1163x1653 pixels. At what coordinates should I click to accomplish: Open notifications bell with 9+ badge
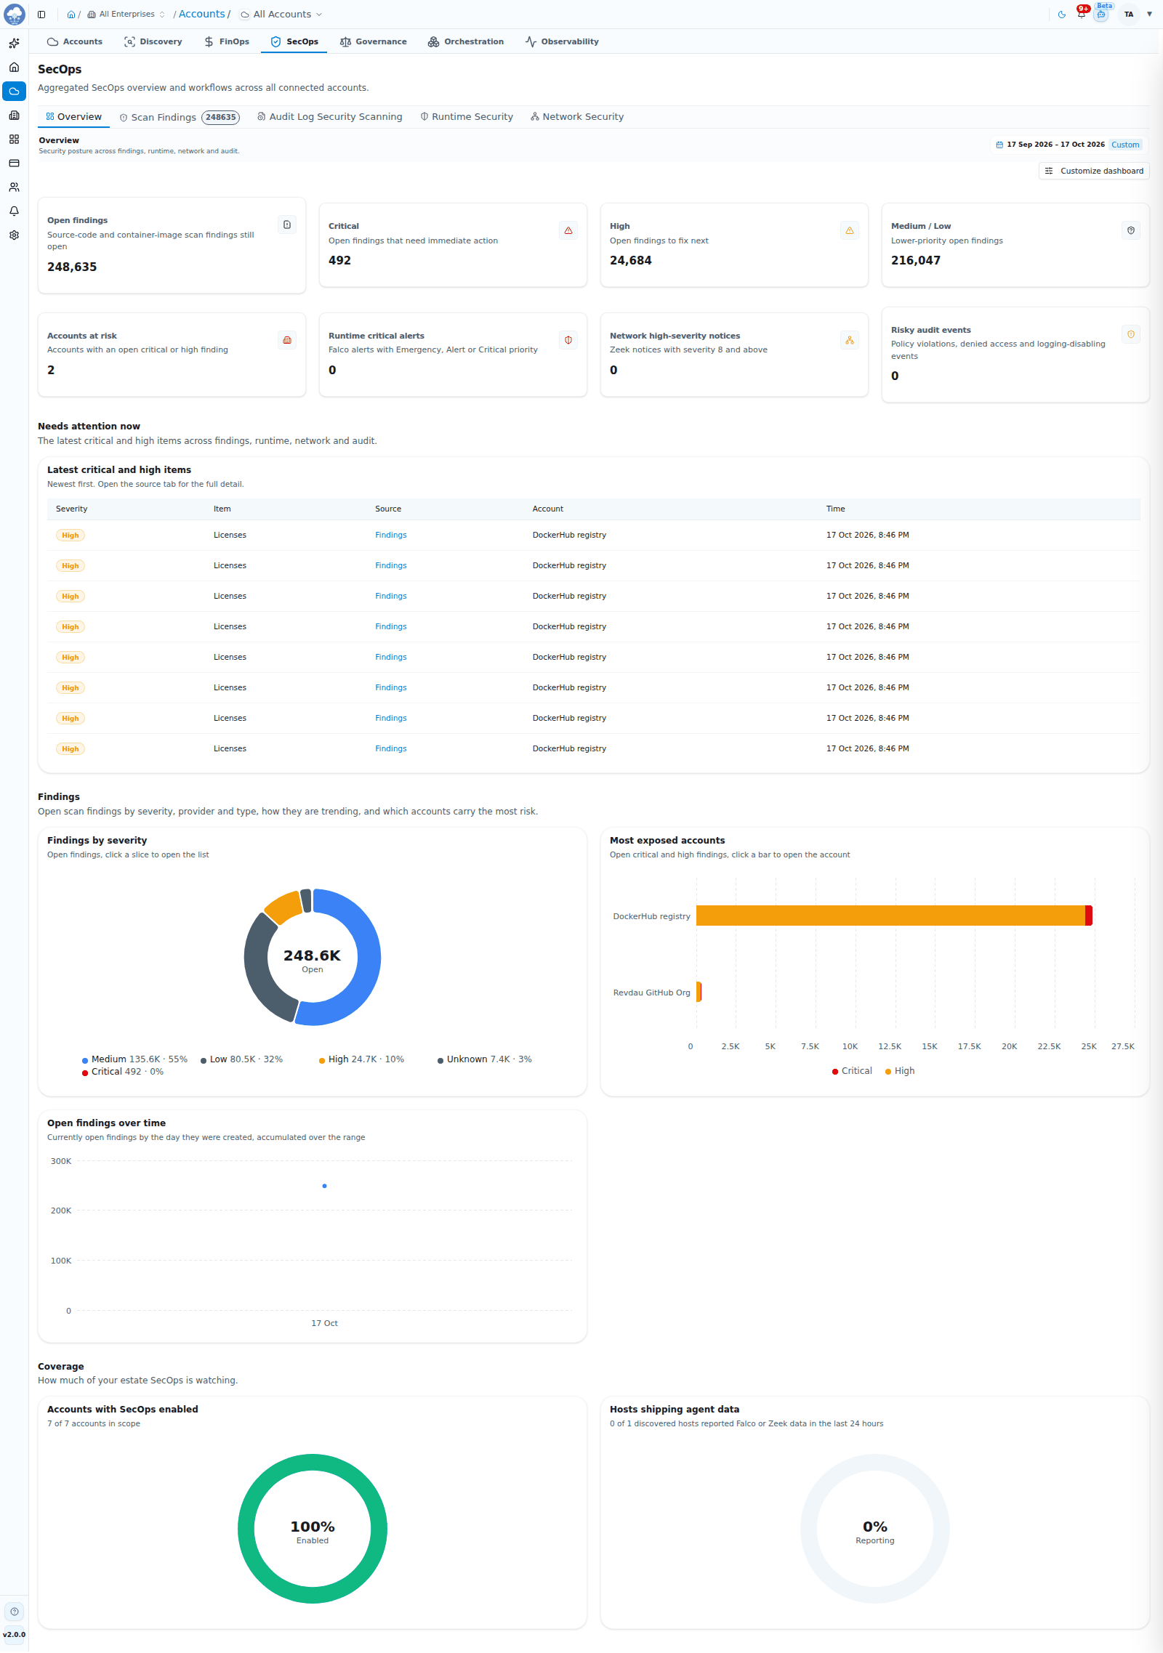tap(1082, 13)
